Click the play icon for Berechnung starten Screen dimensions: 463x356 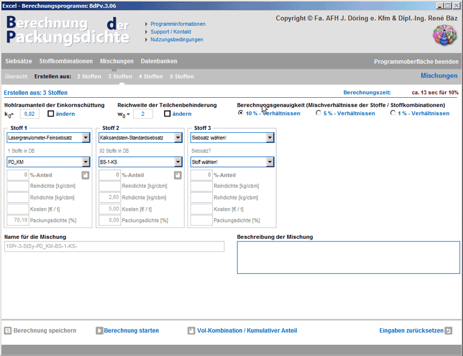99,331
